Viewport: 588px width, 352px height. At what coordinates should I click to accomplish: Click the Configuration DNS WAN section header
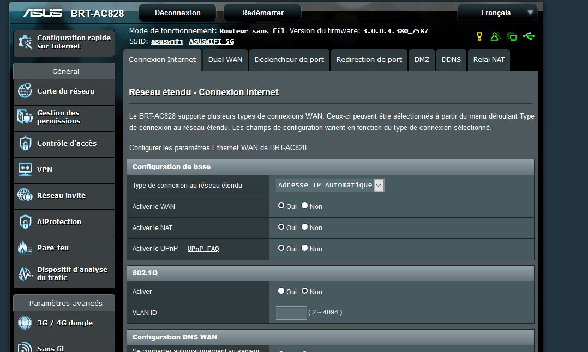(331, 337)
